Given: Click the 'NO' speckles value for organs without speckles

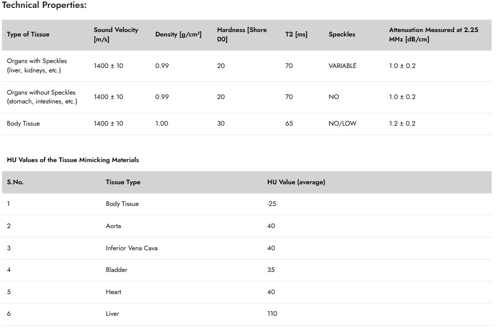Looking at the screenshot, I should tap(334, 97).
